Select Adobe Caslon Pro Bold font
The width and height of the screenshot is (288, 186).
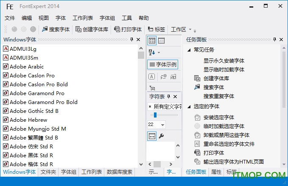35,85
